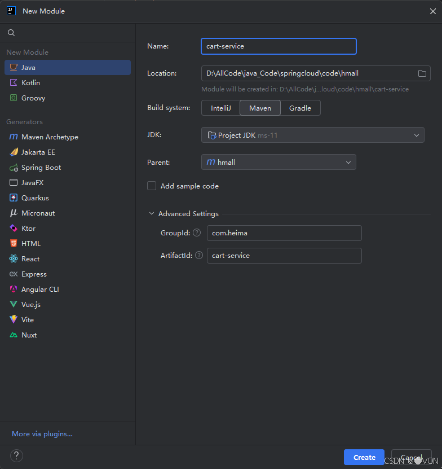Select Micronaut generator
The image size is (442, 469).
click(x=68, y=213)
